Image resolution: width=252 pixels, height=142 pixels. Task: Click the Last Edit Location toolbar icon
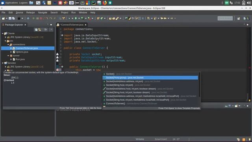pos(162,19)
